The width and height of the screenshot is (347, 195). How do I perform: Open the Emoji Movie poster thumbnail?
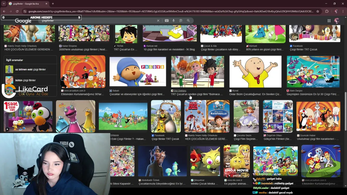237,161
